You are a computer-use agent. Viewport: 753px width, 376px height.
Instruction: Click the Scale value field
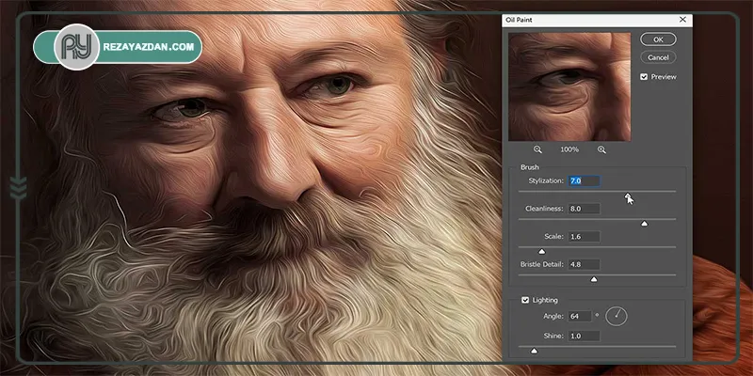point(584,237)
